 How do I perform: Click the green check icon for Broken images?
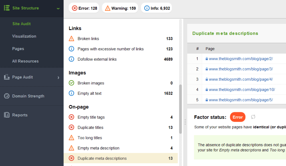point(71,83)
